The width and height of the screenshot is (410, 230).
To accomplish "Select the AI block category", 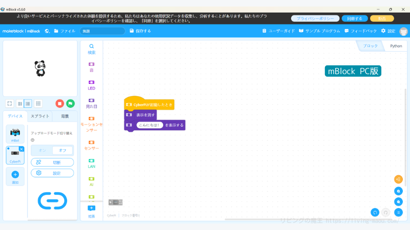I will click(92, 182).
